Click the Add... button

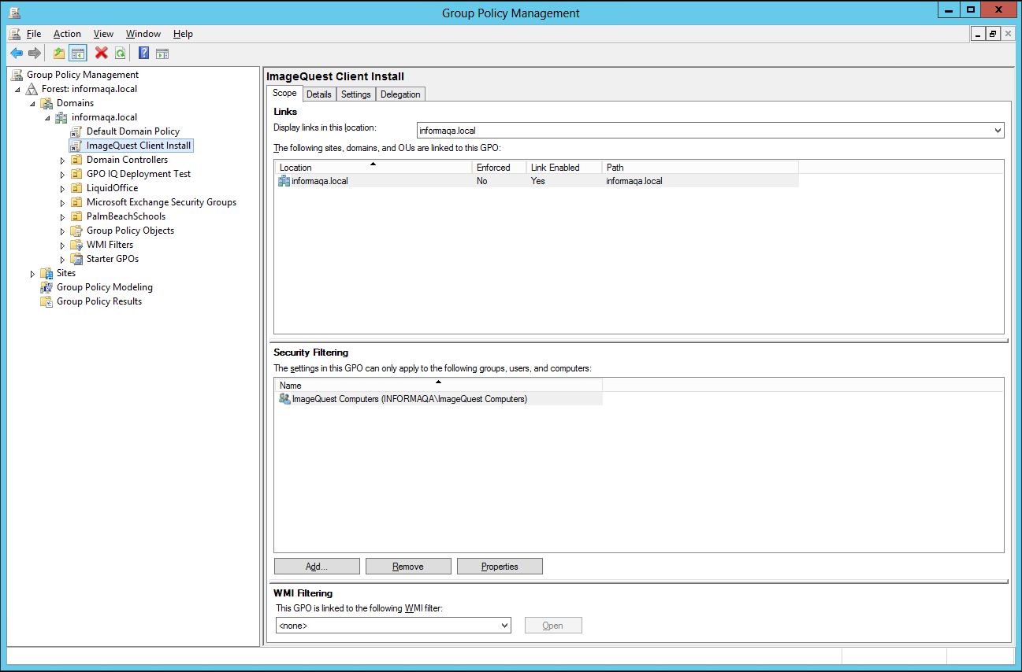point(317,567)
